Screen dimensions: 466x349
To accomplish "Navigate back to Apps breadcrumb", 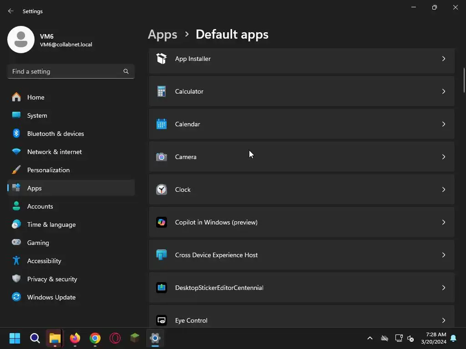I will point(162,35).
